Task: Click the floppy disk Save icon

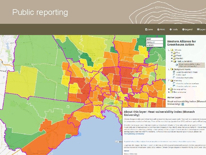Action: 146,29
